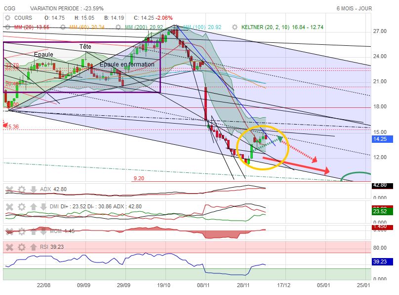Click the close value C: 14.25
The height and width of the screenshot is (295, 399).
coord(144,18)
